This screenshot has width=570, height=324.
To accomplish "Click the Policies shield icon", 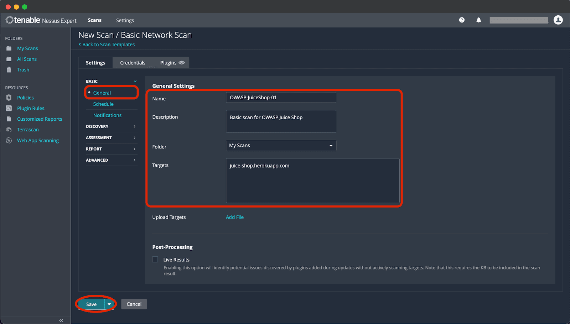I will point(9,98).
